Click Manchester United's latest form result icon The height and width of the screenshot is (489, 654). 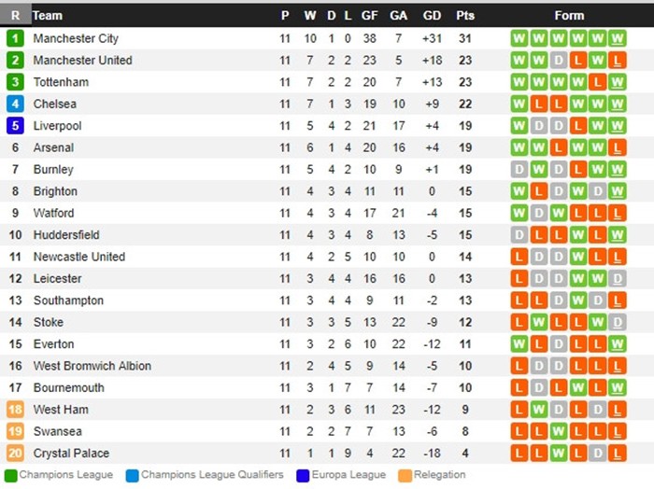point(617,61)
